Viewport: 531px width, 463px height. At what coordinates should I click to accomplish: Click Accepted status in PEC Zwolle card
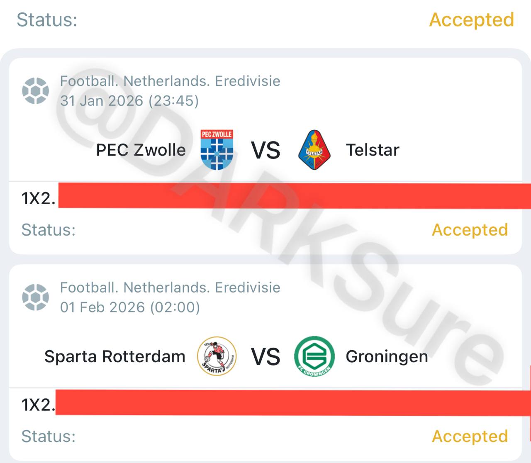470,229
